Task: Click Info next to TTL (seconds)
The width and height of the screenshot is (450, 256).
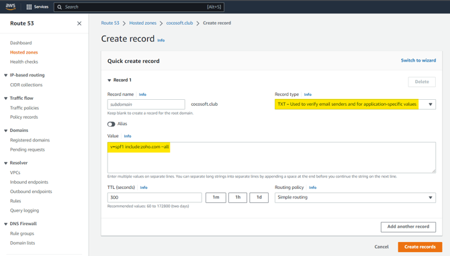Action: [144, 188]
